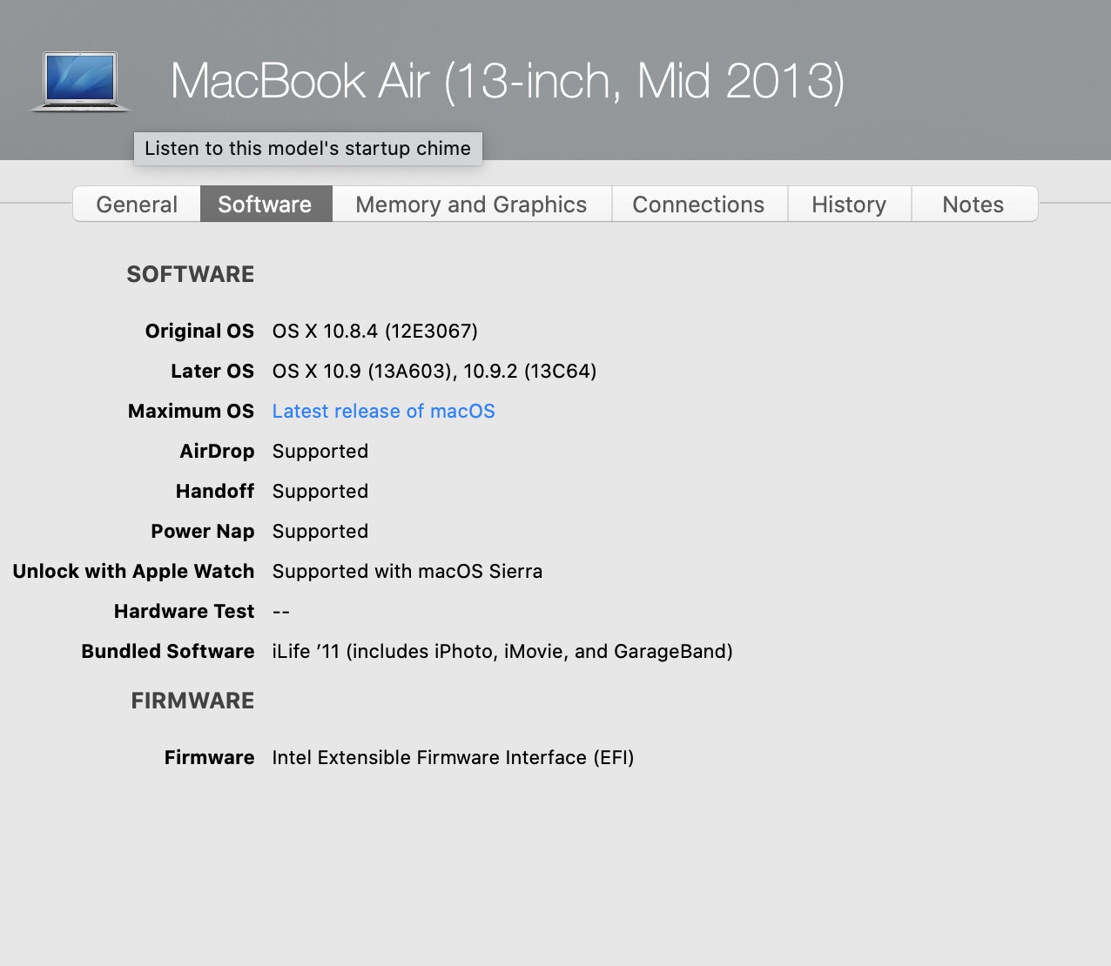Click the Handoff label
This screenshot has height=966, width=1111.
coord(215,491)
